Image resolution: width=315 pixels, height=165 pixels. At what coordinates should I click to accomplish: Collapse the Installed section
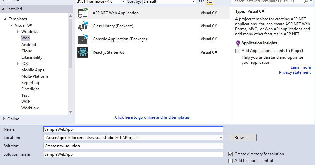click(3, 9)
